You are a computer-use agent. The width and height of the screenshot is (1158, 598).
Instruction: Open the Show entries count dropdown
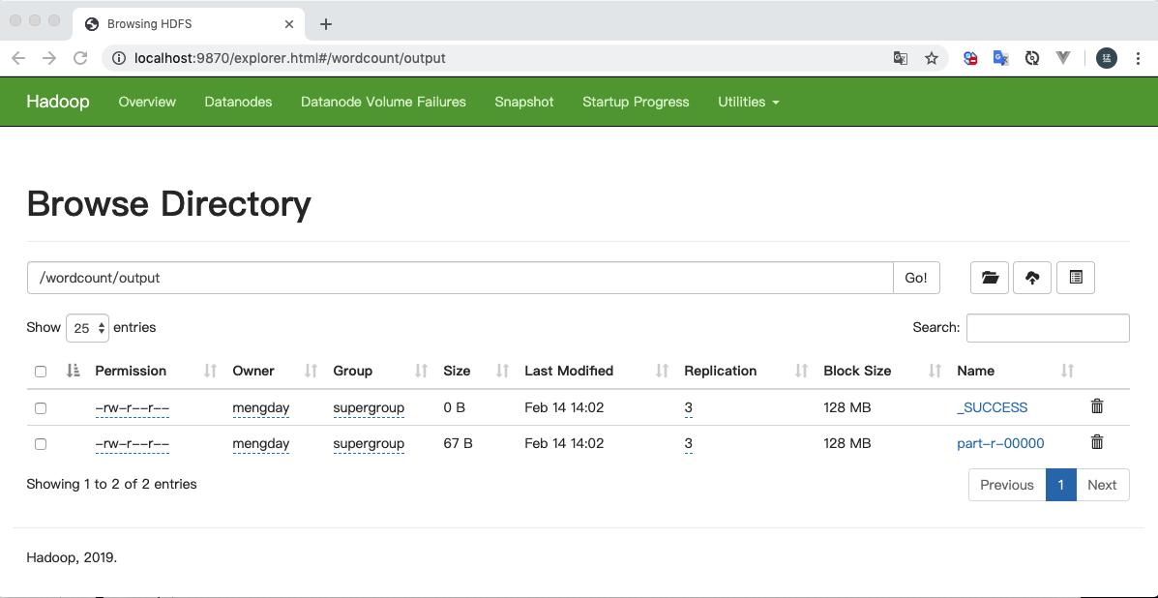[x=87, y=327]
